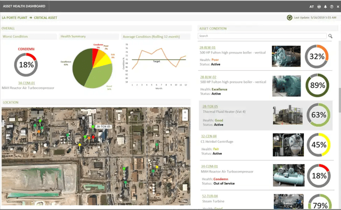341x210 pixels.
Task: Click the CONDEMN label above worst gauge
Action: point(26,49)
